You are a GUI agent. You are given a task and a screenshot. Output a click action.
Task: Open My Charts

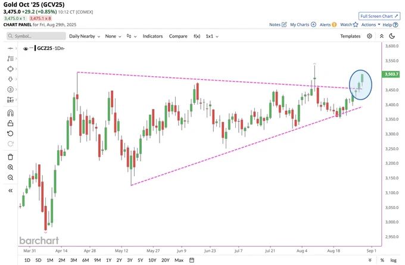[303, 24]
